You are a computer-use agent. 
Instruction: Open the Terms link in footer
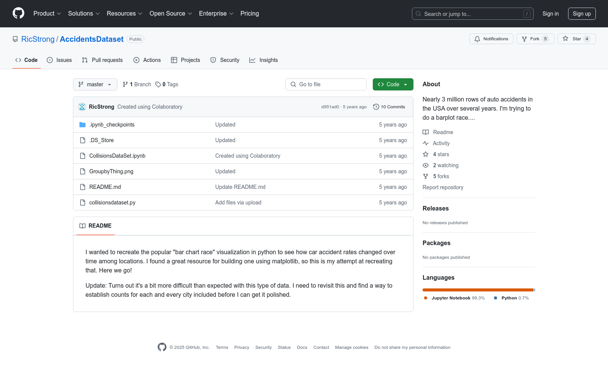coord(222,347)
